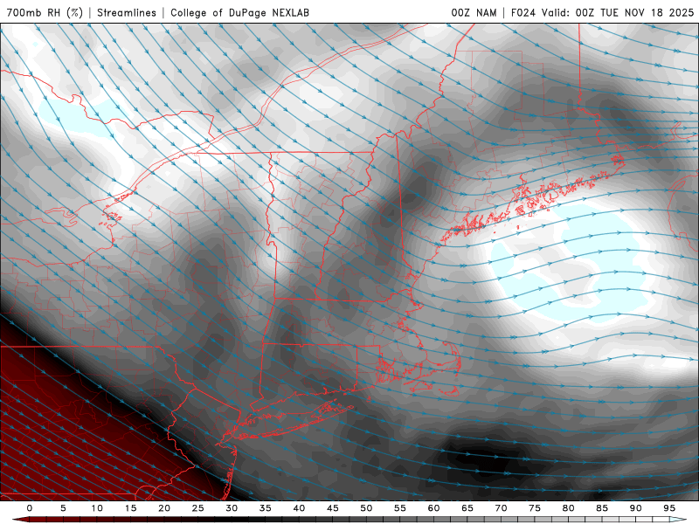Click the pale cyan right end of the color bar
The width and height of the screenshot is (699, 524).
pyautogui.click(x=678, y=520)
